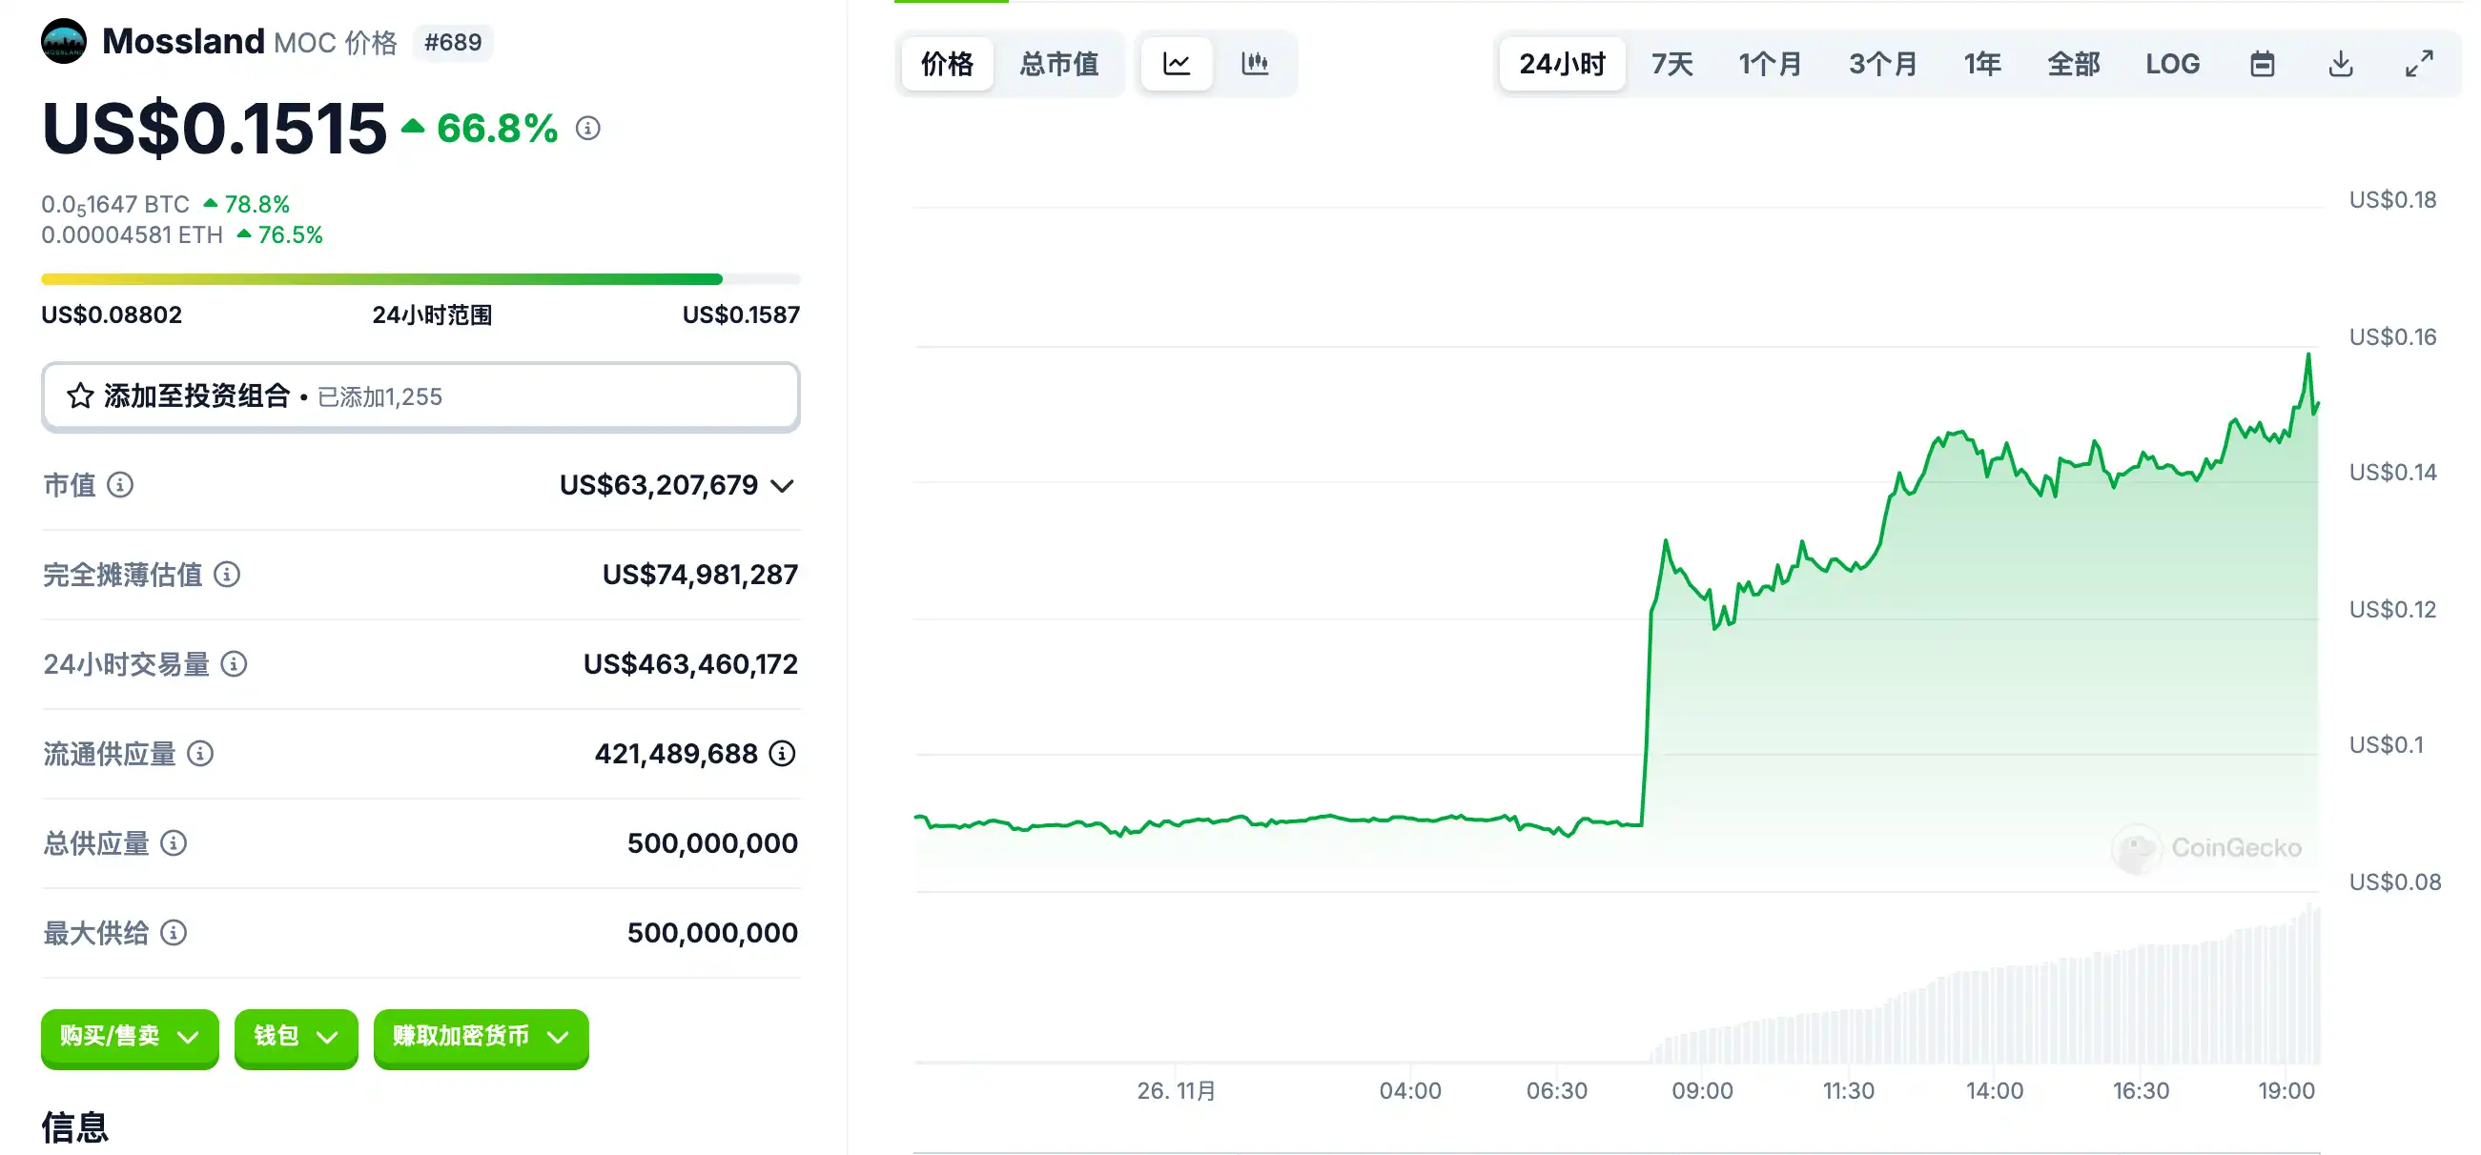2481x1155 pixels.
Task: Expand the market cap chevron
Action: 783,486
